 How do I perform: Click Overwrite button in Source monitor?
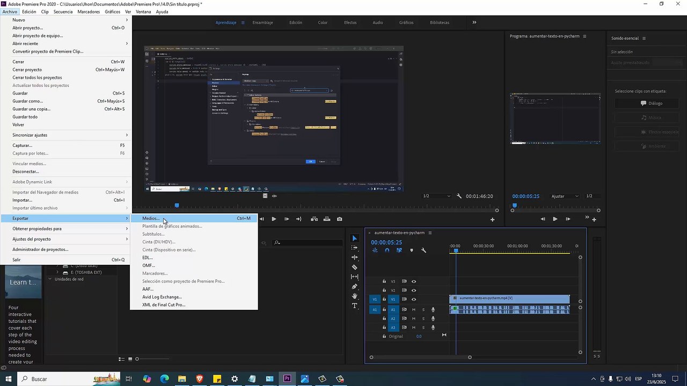click(327, 219)
